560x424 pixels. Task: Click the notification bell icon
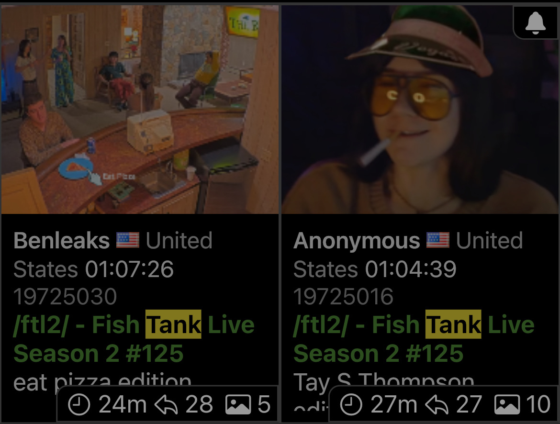pyautogui.click(x=536, y=22)
